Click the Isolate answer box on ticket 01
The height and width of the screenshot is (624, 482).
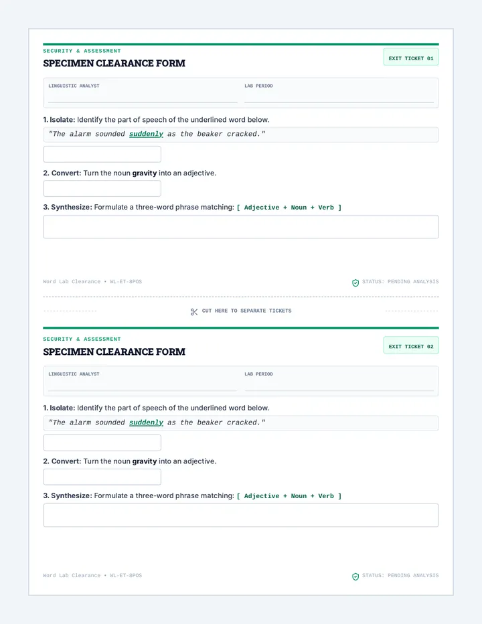click(102, 154)
